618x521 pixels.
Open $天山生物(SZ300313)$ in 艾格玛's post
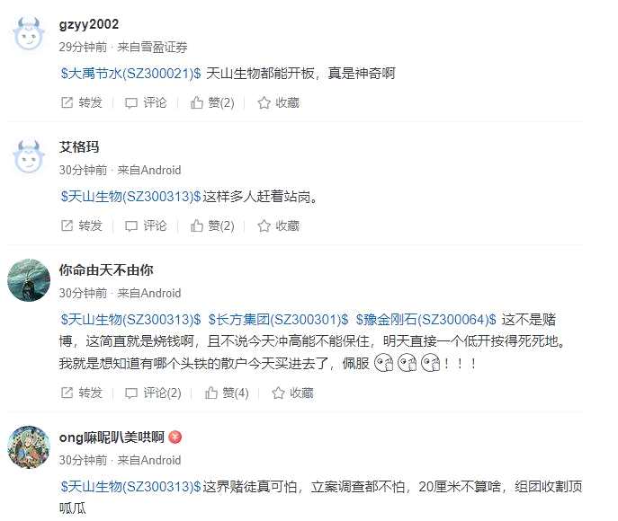click(130, 196)
